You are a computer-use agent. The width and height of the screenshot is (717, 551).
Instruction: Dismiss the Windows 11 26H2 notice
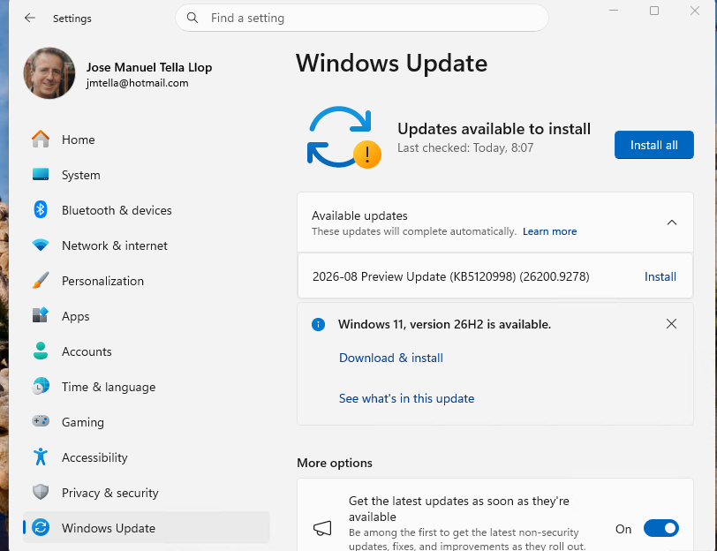click(671, 324)
